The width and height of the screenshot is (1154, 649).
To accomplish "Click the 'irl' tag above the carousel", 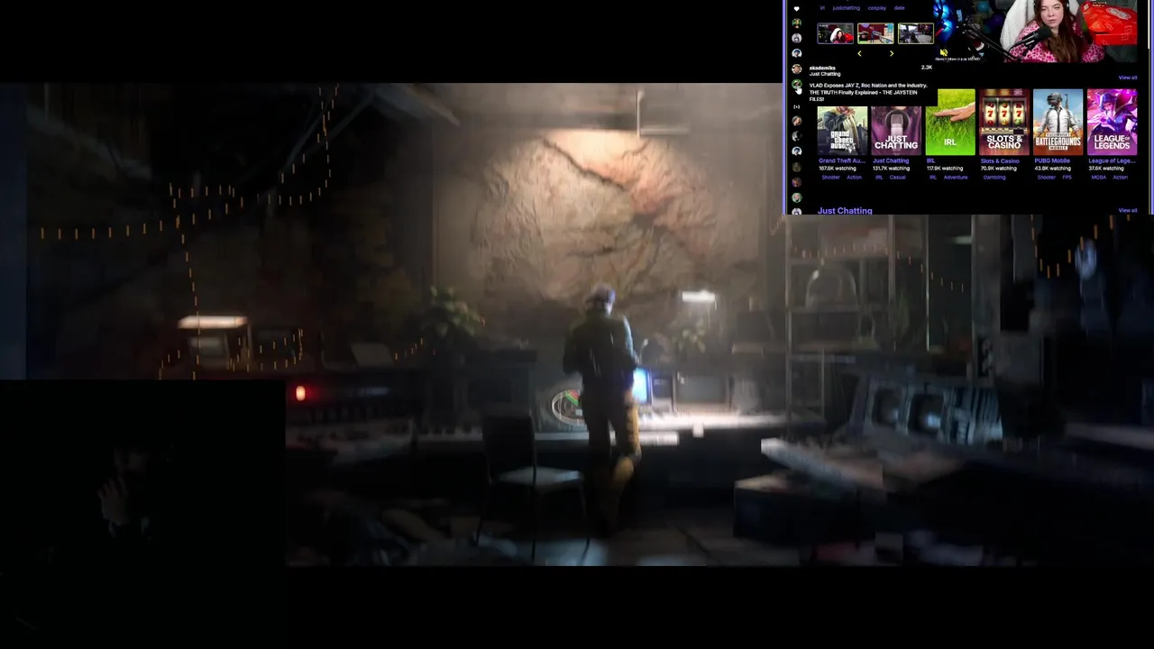I will (822, 8).
